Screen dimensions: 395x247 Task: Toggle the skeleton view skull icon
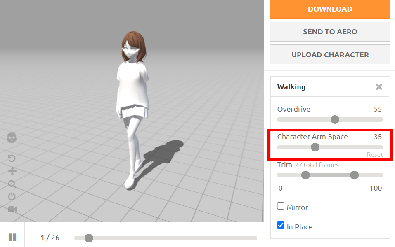pos(12,137)
